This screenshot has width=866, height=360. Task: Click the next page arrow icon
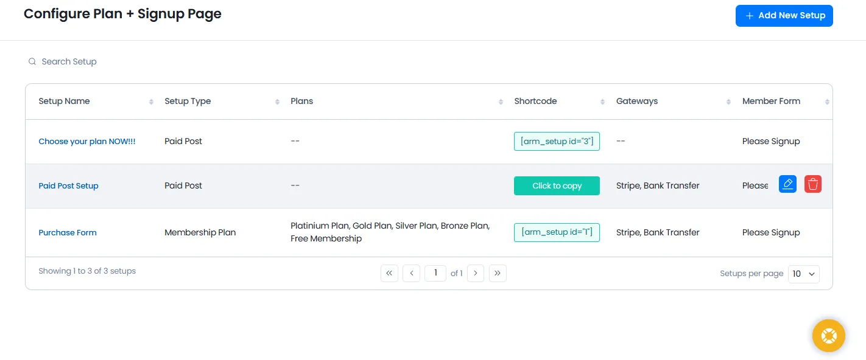476,273
